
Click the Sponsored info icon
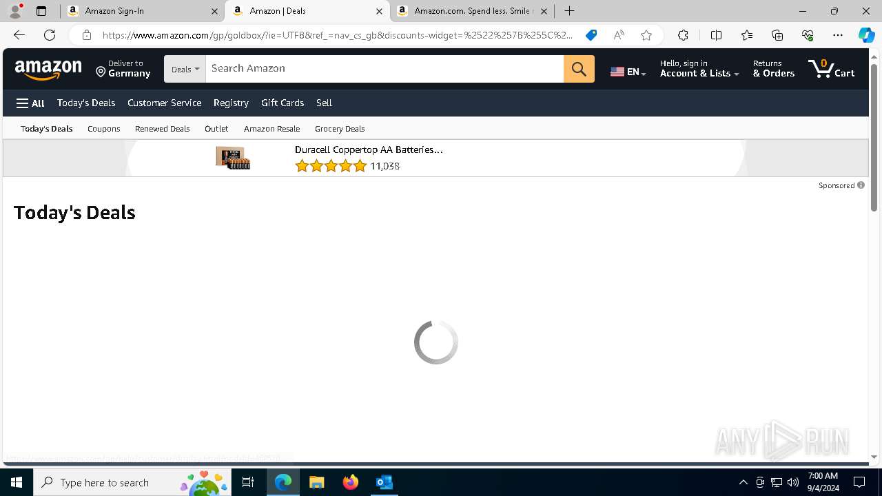click(861, 185)
